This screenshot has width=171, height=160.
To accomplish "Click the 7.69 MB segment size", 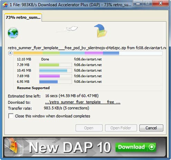I will [x=23, y=76].
